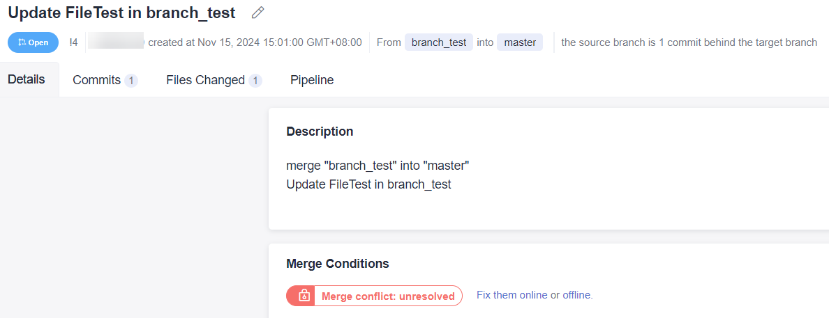Open the master target branch tag

pyautogui.click(x=520, y=42)
